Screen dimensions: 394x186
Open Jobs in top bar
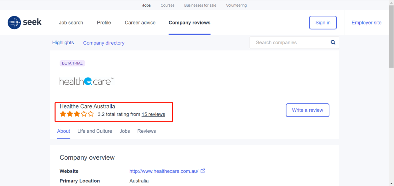[147, 5]
